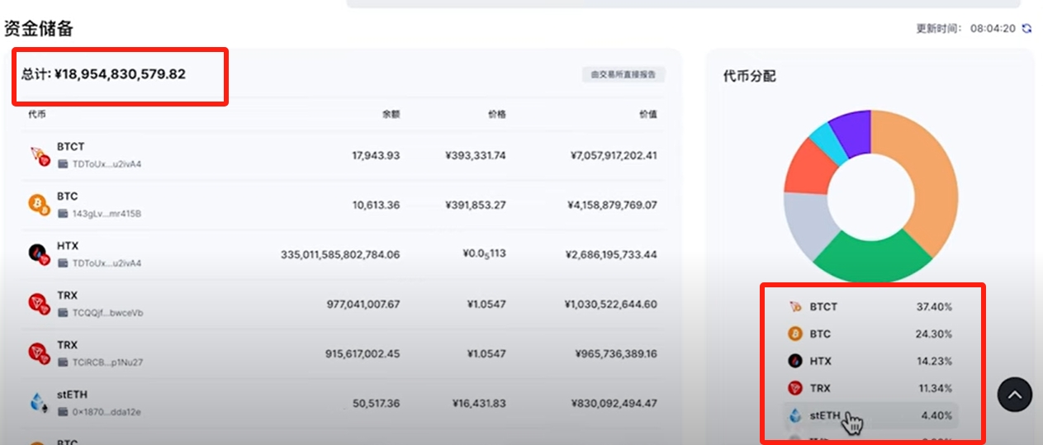This screenshot has width=1043, height=445.
Task: Click the value ¥7,057,917,202.41
Action: [x=614, y=155]
